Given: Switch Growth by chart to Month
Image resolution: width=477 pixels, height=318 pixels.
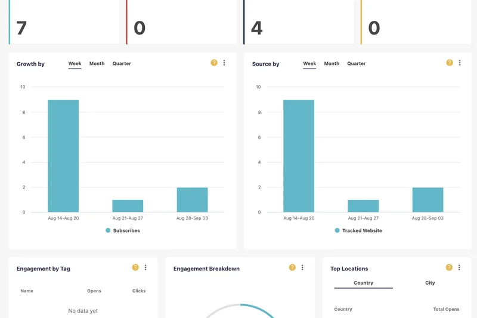Looking at the screenshot, I should coord(97,64).
